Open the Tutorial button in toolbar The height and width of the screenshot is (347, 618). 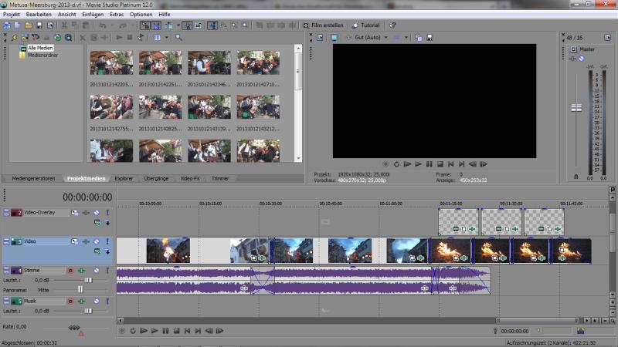click(x=365, y=25)
